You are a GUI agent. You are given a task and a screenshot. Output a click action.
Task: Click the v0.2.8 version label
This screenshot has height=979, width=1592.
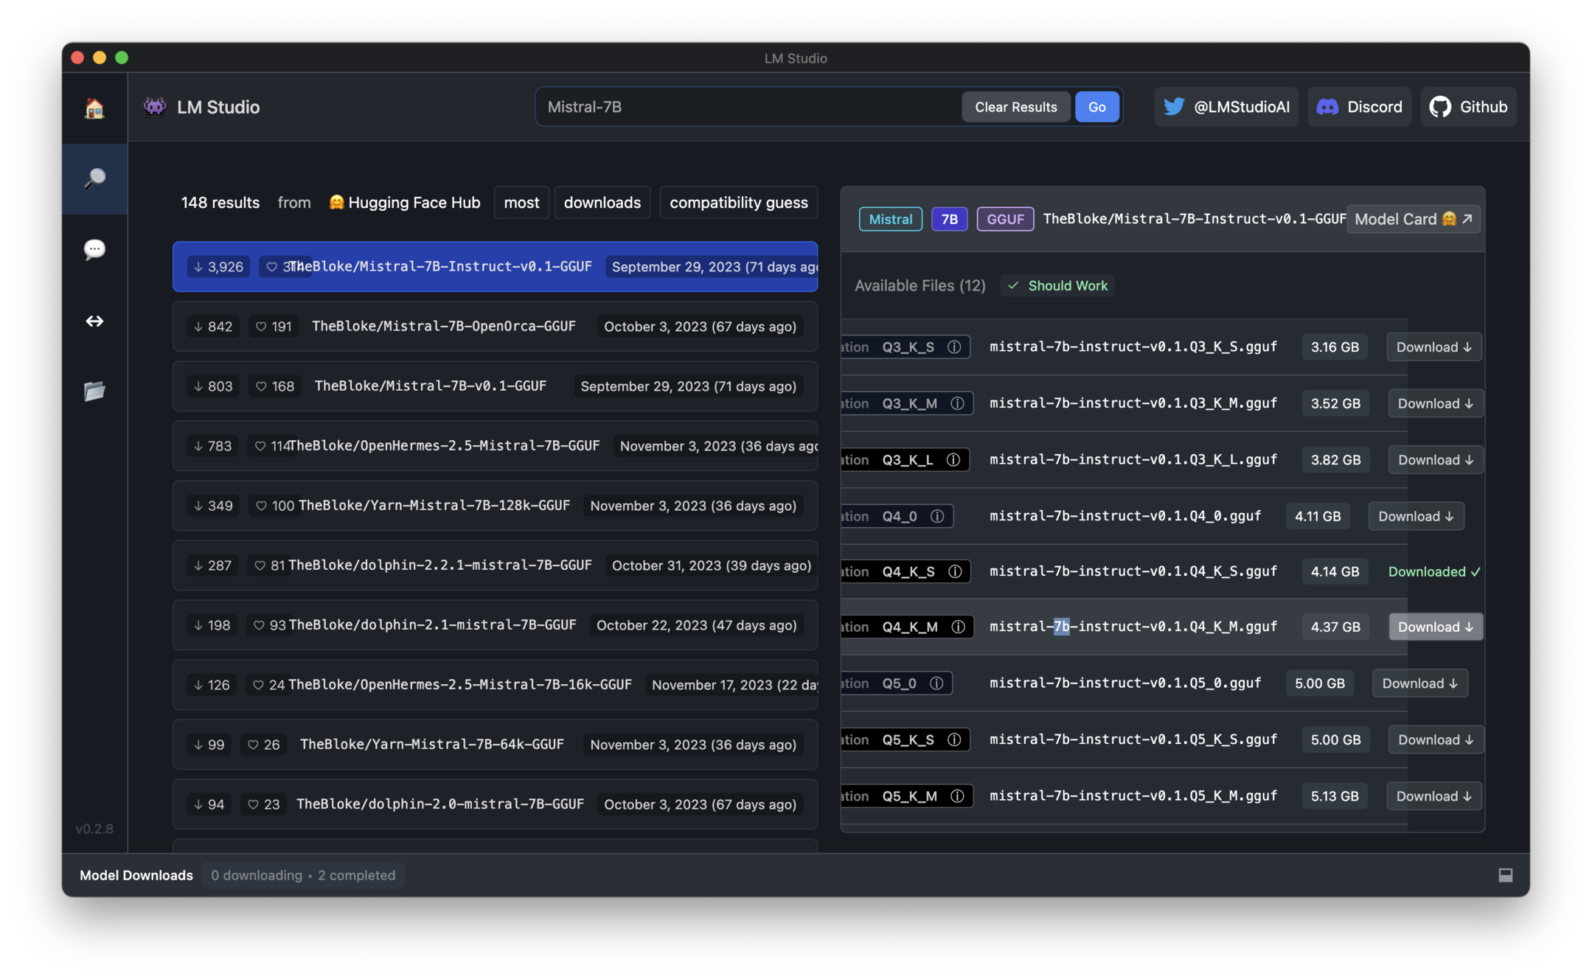[94, 829]
